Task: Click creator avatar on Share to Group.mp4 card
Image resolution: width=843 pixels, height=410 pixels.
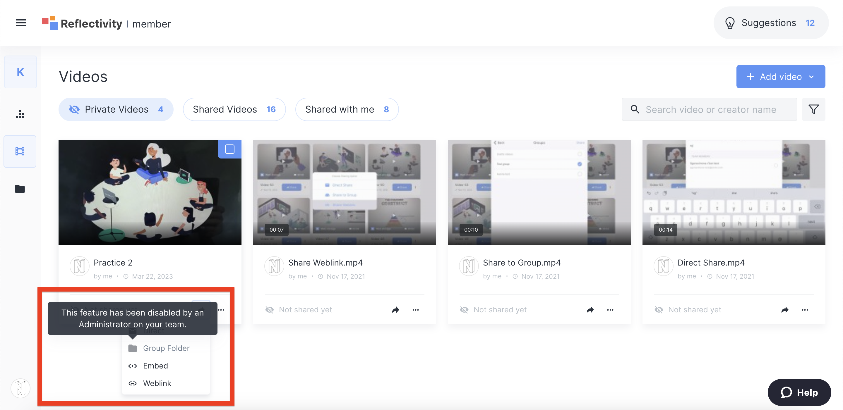Action: coord(469,266)
